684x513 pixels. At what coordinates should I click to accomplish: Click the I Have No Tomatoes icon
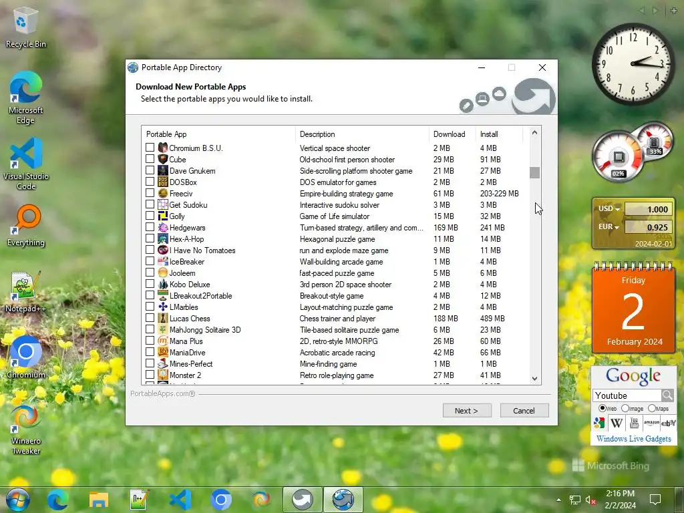point(163,250)
